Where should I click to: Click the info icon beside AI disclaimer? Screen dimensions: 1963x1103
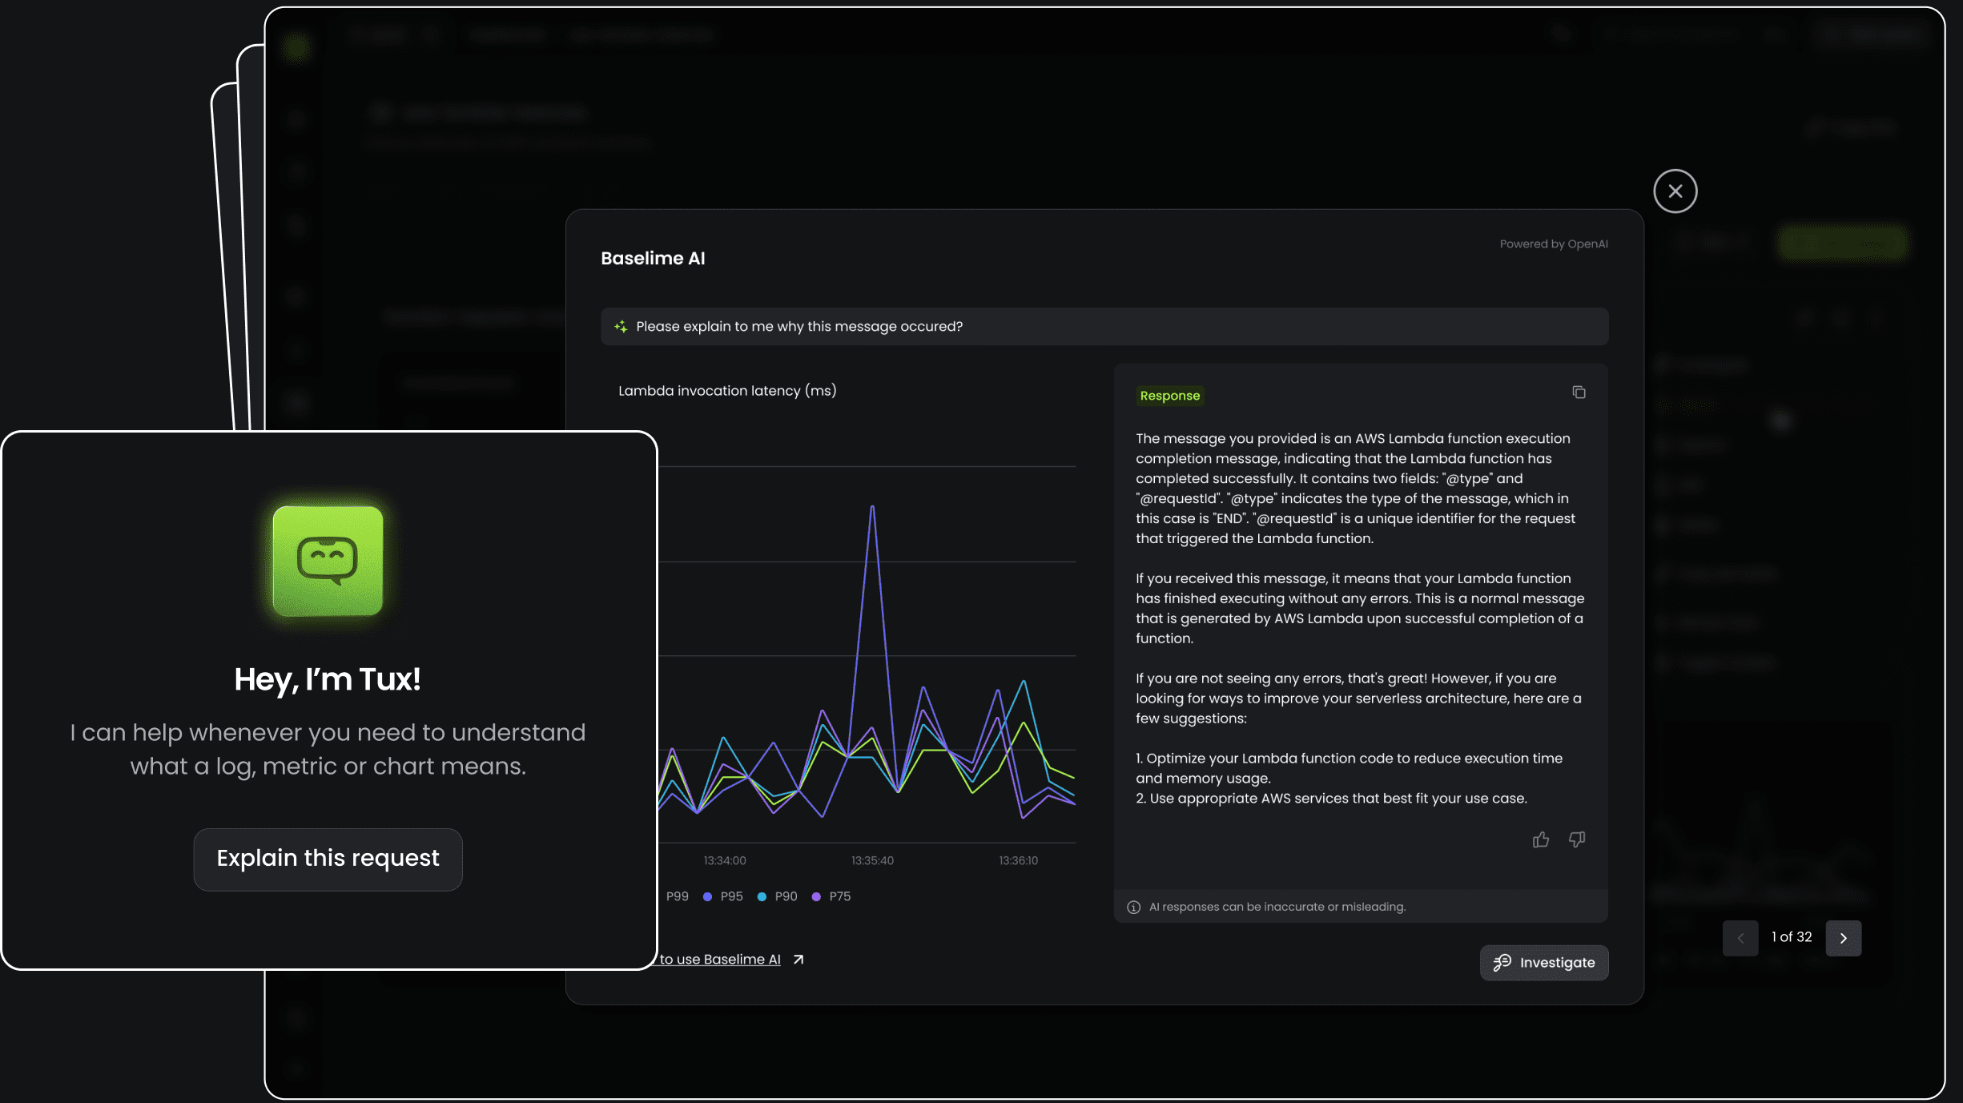point(1133,907)
